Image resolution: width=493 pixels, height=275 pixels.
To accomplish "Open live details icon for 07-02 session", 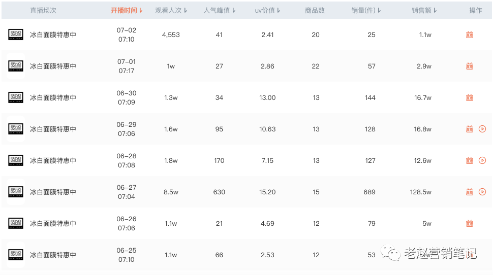I will (470, 35).
